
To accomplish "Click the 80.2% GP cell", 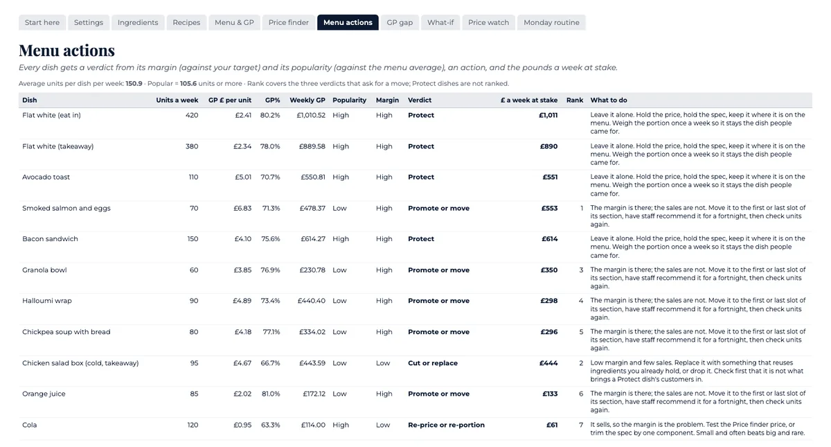I will [270, 115].
